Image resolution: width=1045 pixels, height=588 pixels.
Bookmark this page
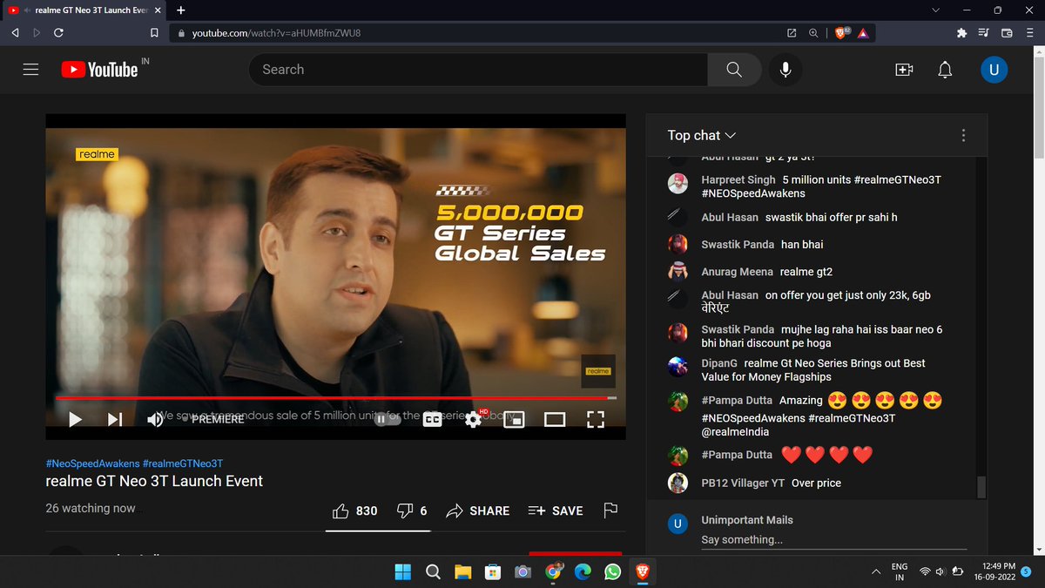coord(154,33)
